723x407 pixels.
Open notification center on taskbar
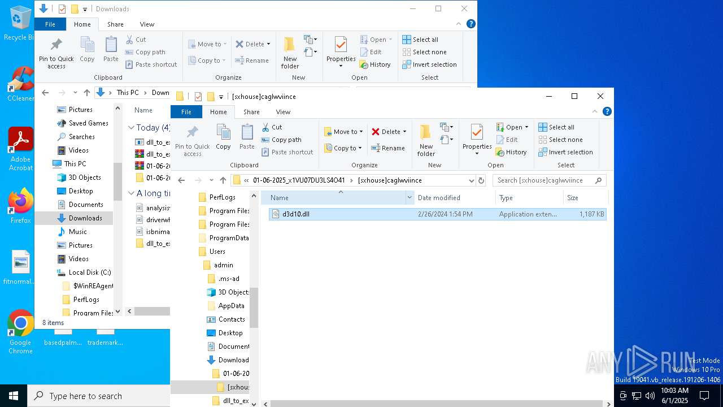[704, 396]
